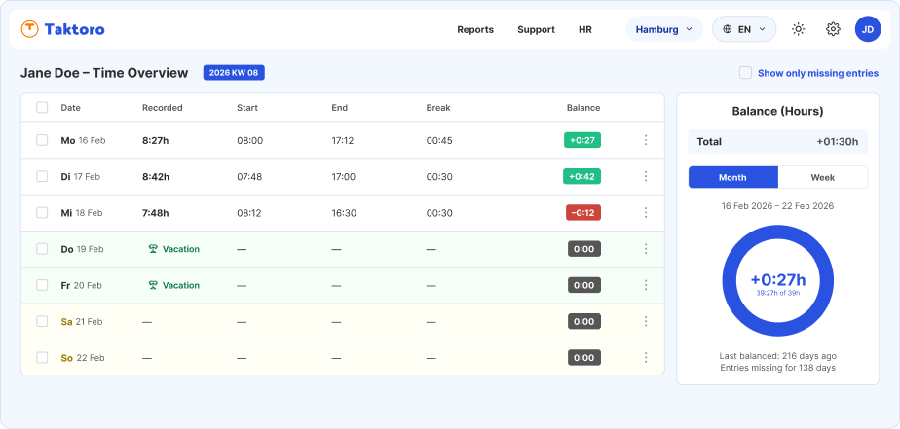Image resolution: width=900 pixels, height=429 pixels.
Task: Click the 0:00 badge on Sa 21 Feb
Action: 584,321
